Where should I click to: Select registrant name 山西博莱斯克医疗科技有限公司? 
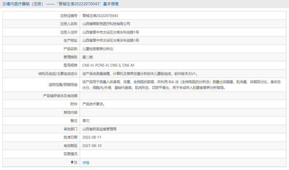pos(106,24)
